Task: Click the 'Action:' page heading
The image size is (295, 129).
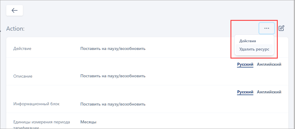Action: [x=15, y=29]
